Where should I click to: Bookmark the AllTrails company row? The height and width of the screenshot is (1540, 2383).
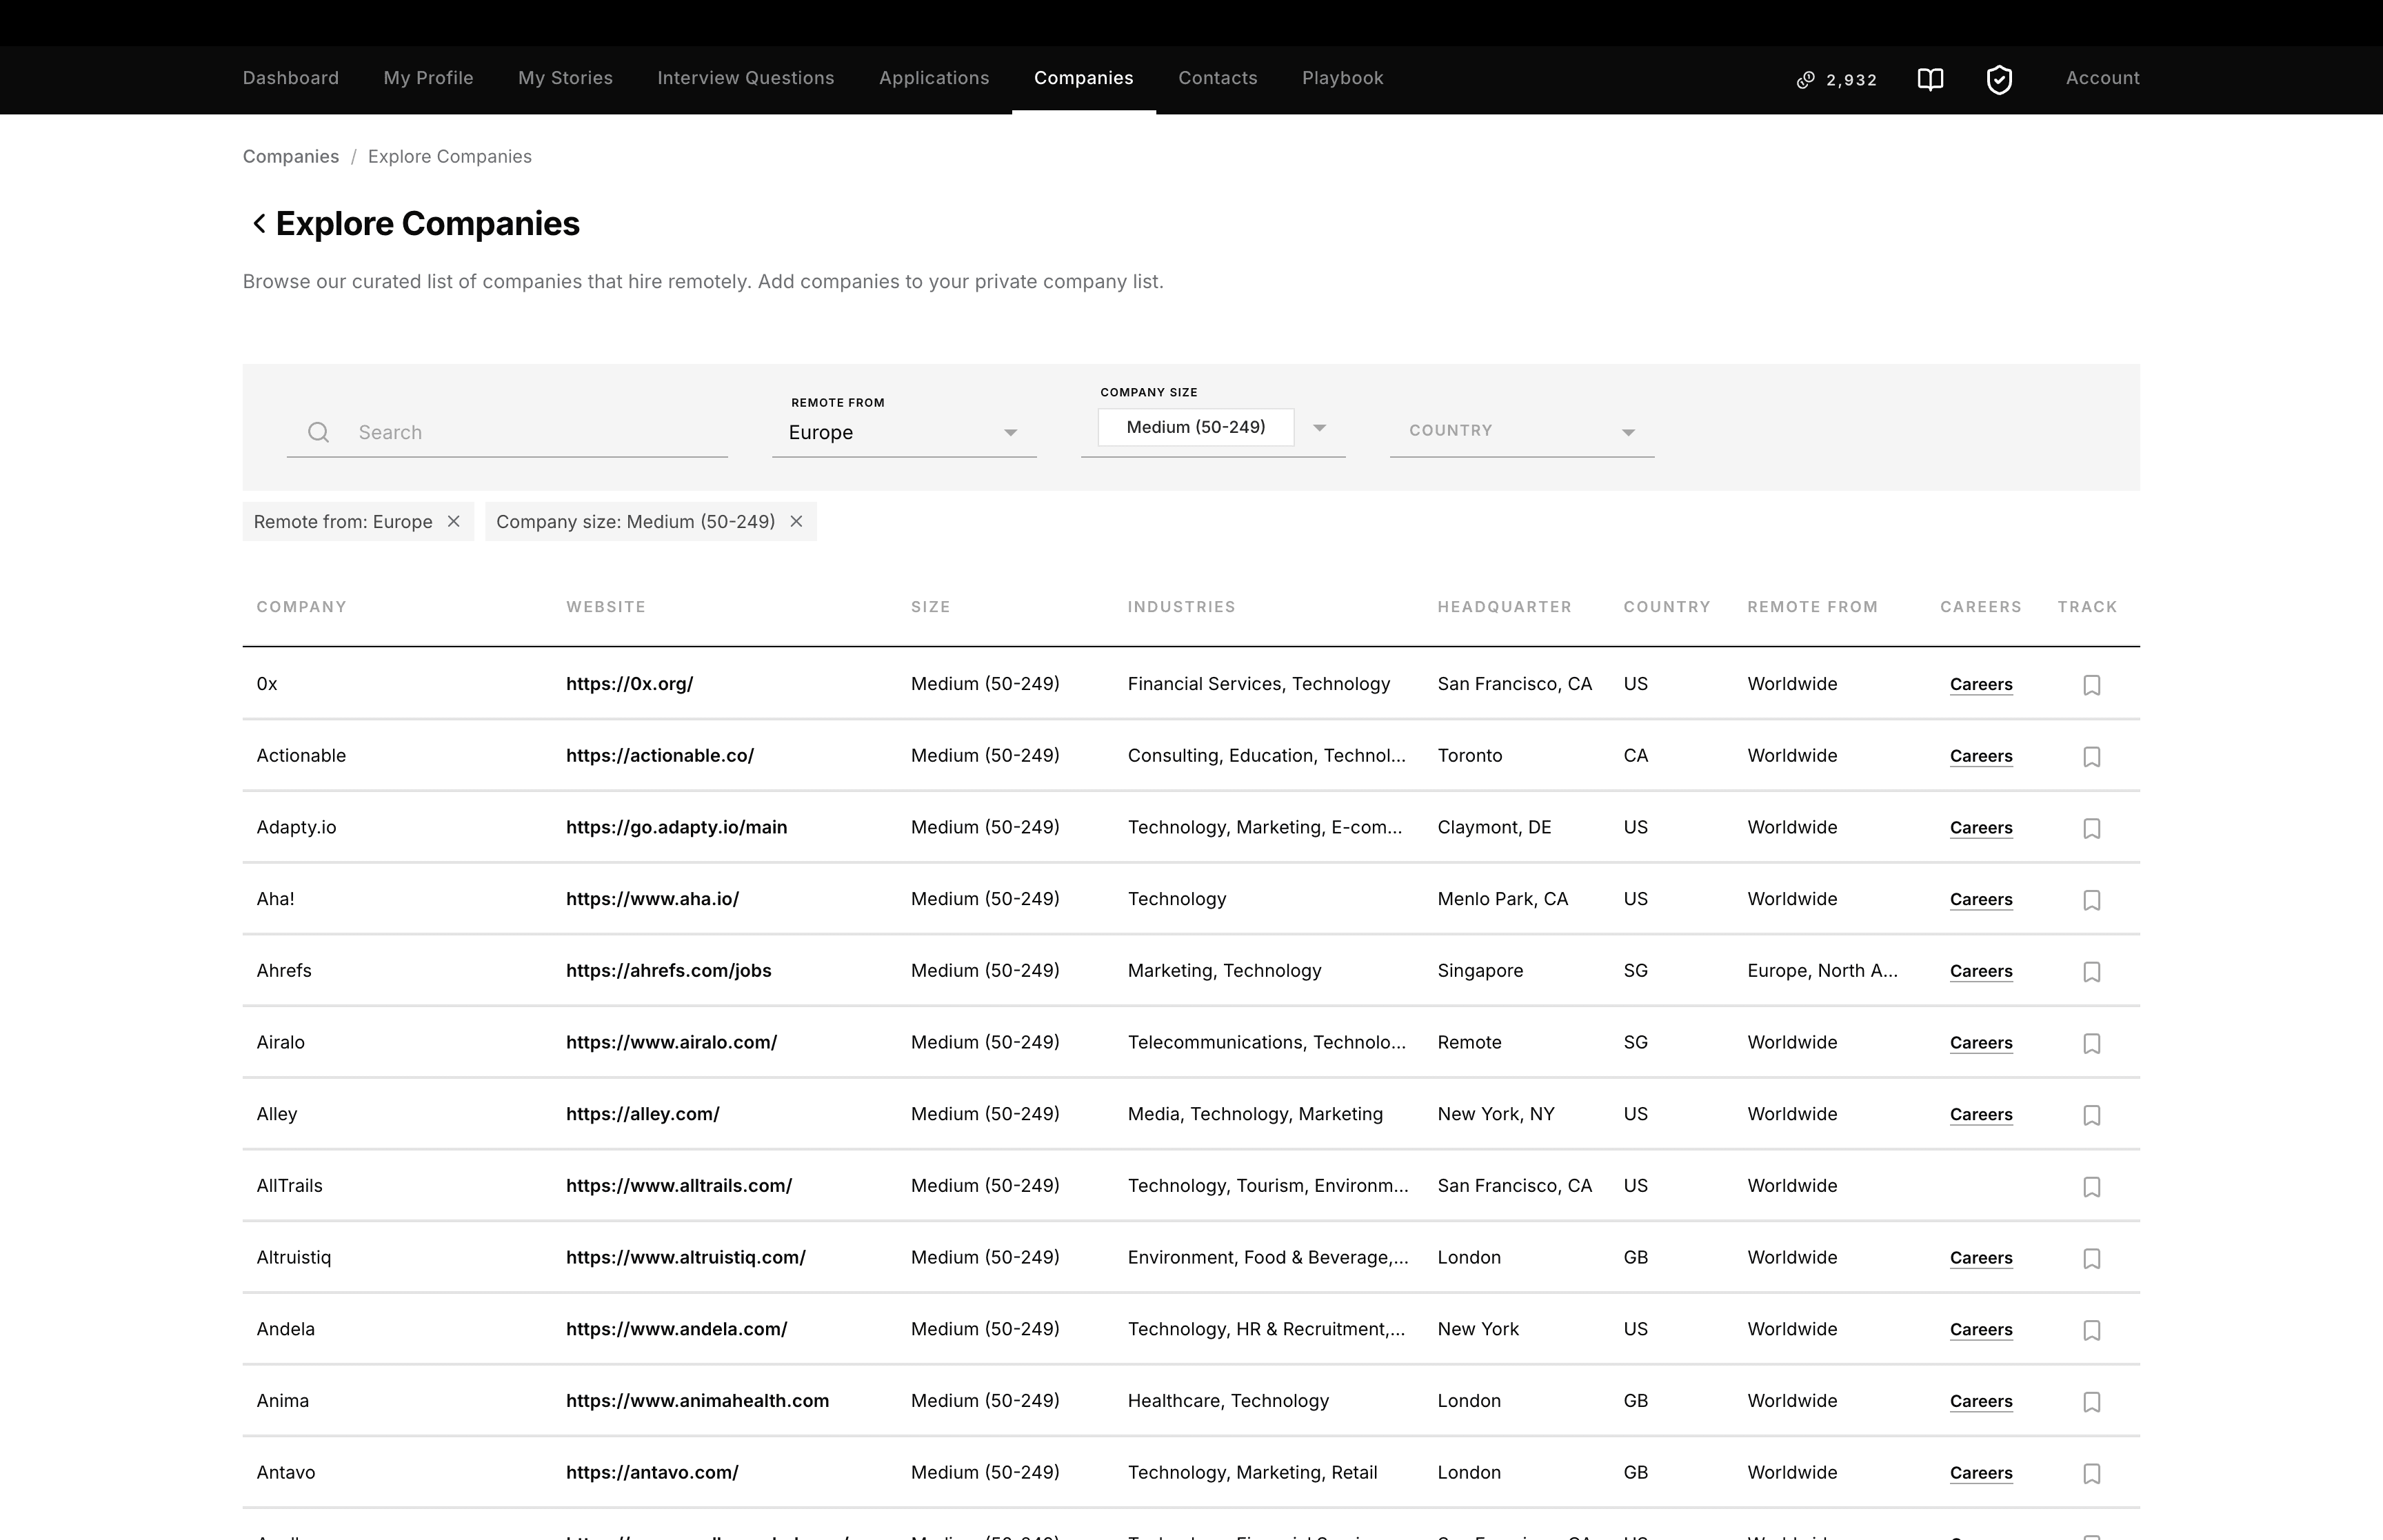(x=2091, y=1187)
